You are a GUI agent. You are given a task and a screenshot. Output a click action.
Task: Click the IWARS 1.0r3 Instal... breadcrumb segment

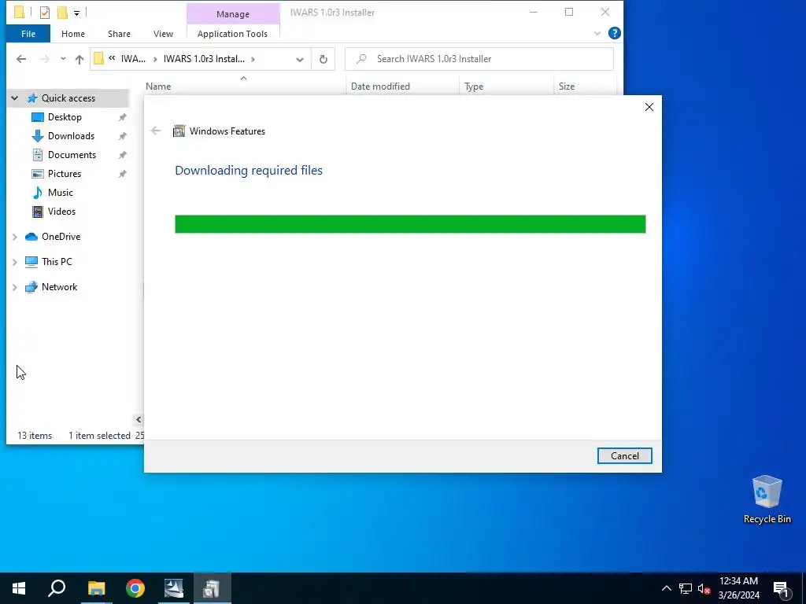point(204,59)
